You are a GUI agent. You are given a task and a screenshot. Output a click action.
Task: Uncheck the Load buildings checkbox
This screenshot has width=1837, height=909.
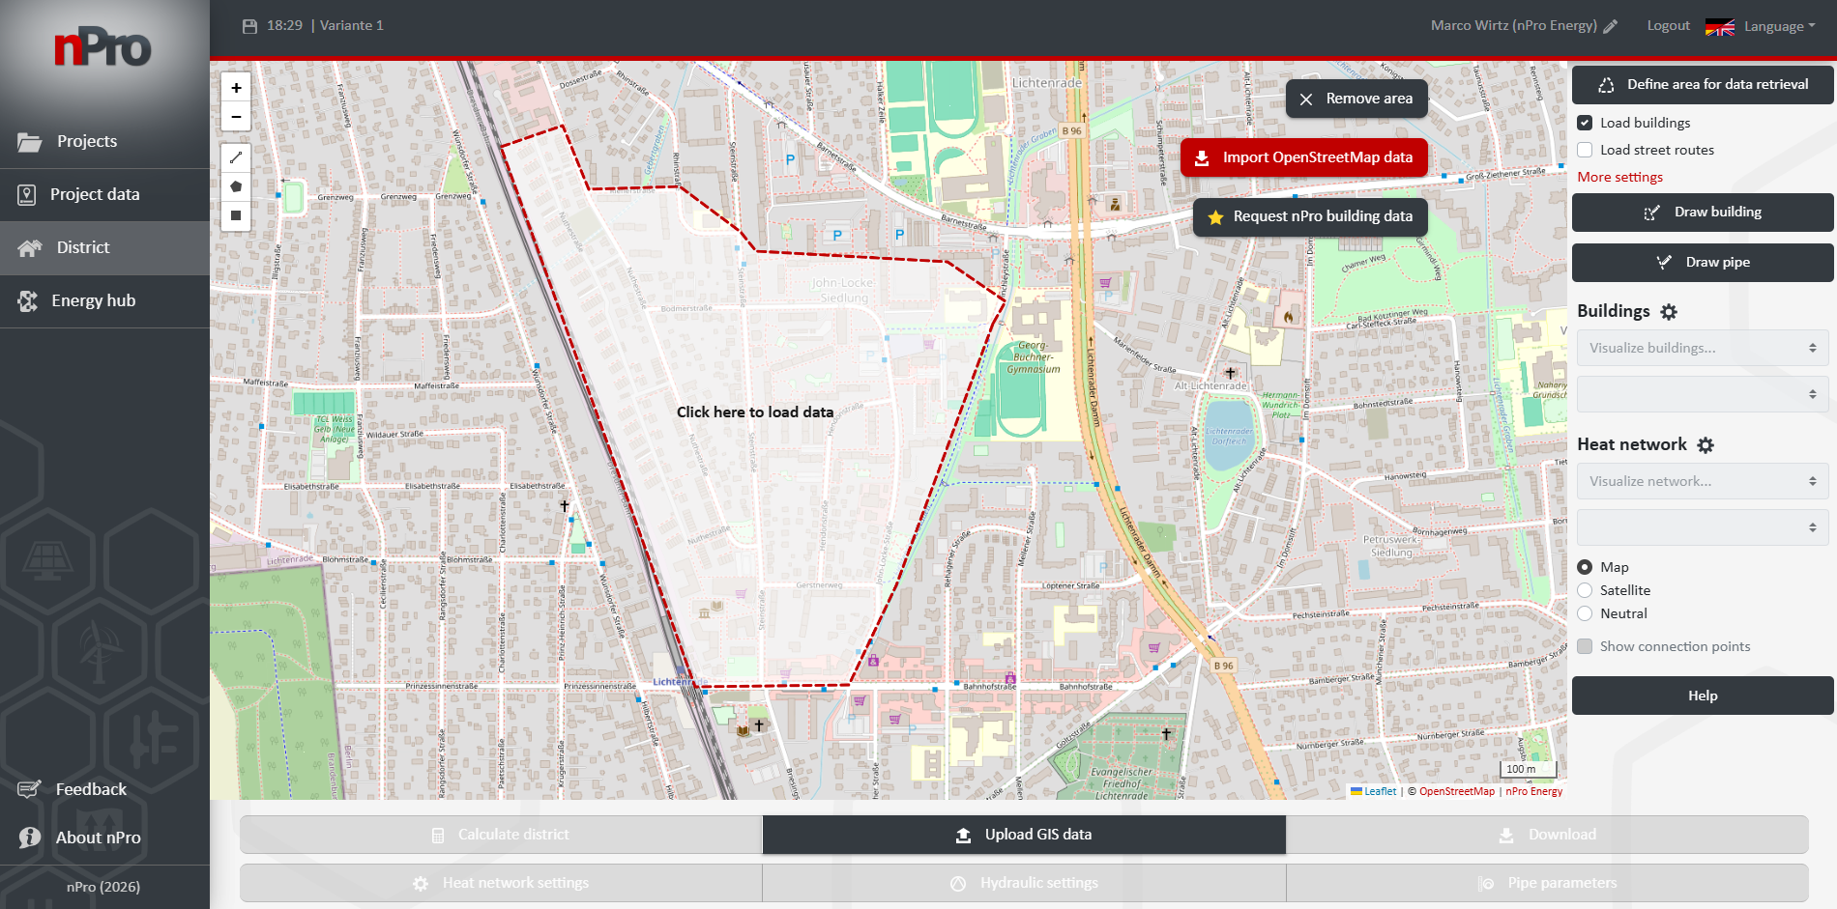pyautogui.click(x=1585, y=123)
